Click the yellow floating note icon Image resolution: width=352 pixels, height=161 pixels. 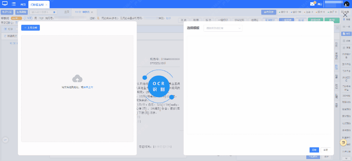(x=343, y=143)
